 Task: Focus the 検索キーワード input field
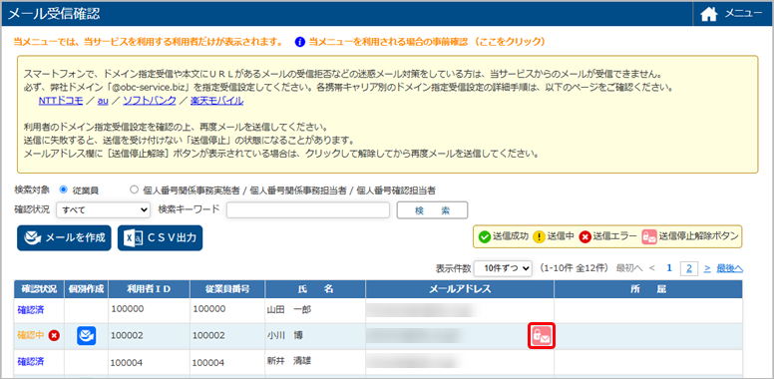coord(308,209)
